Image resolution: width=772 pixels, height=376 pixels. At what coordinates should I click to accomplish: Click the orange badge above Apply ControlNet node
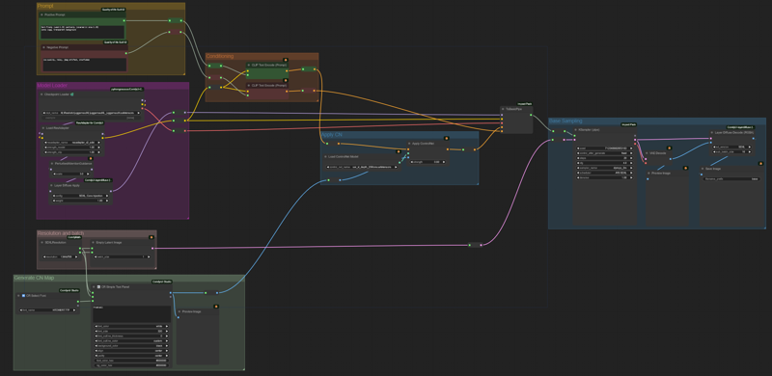[446, 138]
